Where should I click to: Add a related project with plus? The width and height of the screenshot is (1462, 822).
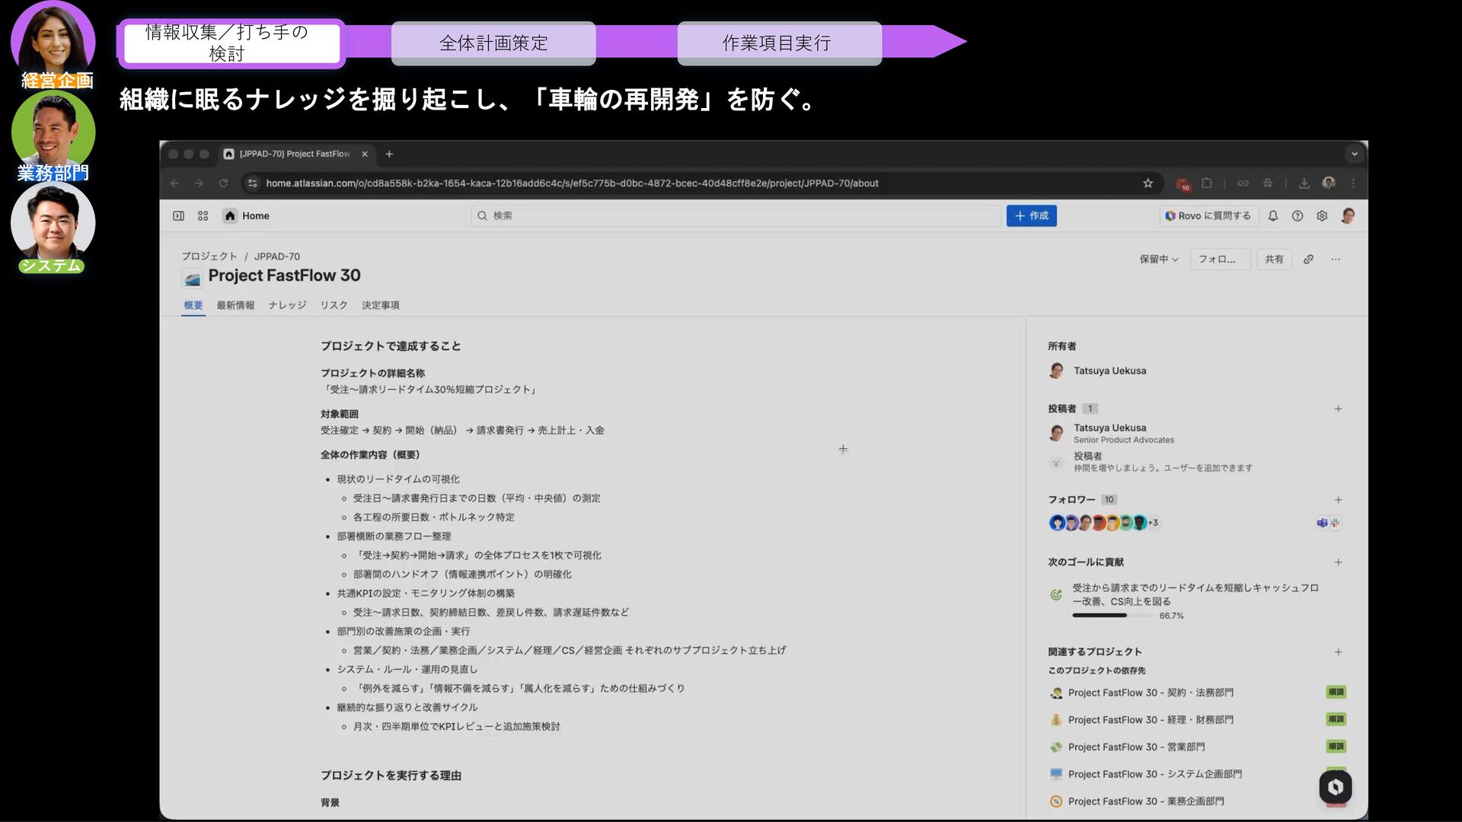(1338, 652)
